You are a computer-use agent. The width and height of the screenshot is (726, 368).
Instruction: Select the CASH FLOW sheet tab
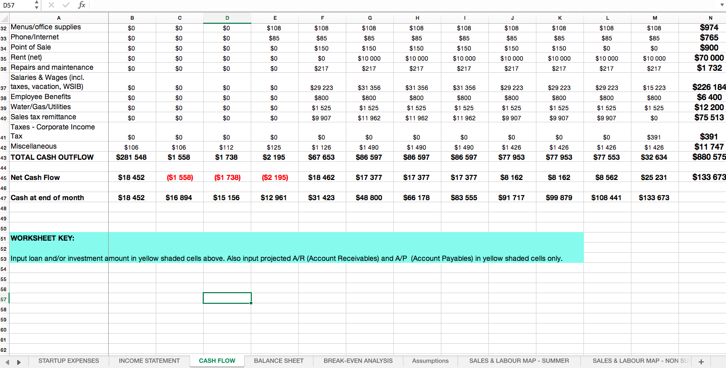coord(217,361)
